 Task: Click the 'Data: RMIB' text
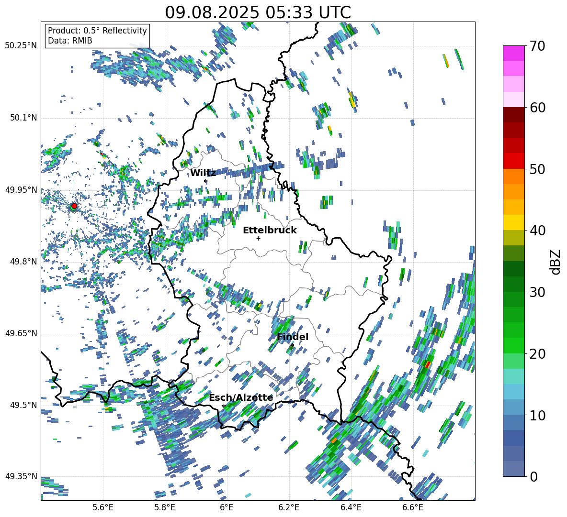[70, 41]
